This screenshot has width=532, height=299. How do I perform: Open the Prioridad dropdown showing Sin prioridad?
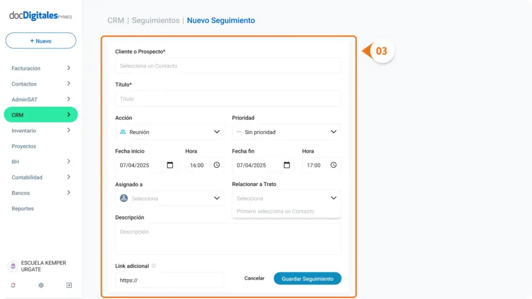(x=286, y=132)
